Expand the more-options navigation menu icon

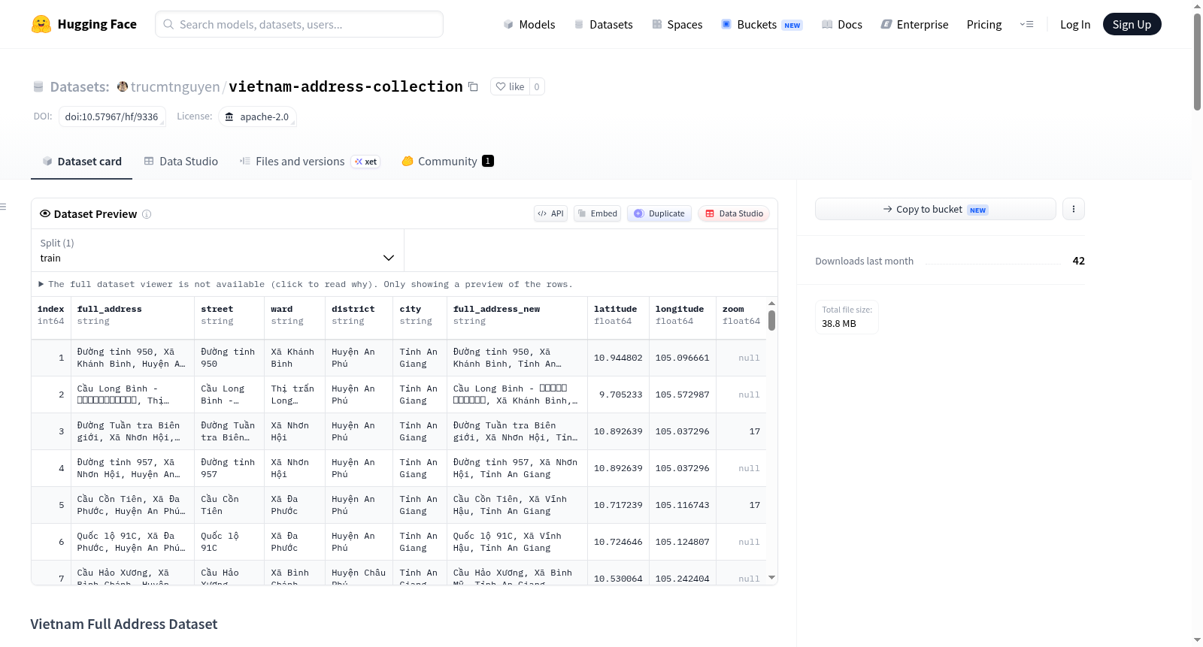[x=1026, y=24]
